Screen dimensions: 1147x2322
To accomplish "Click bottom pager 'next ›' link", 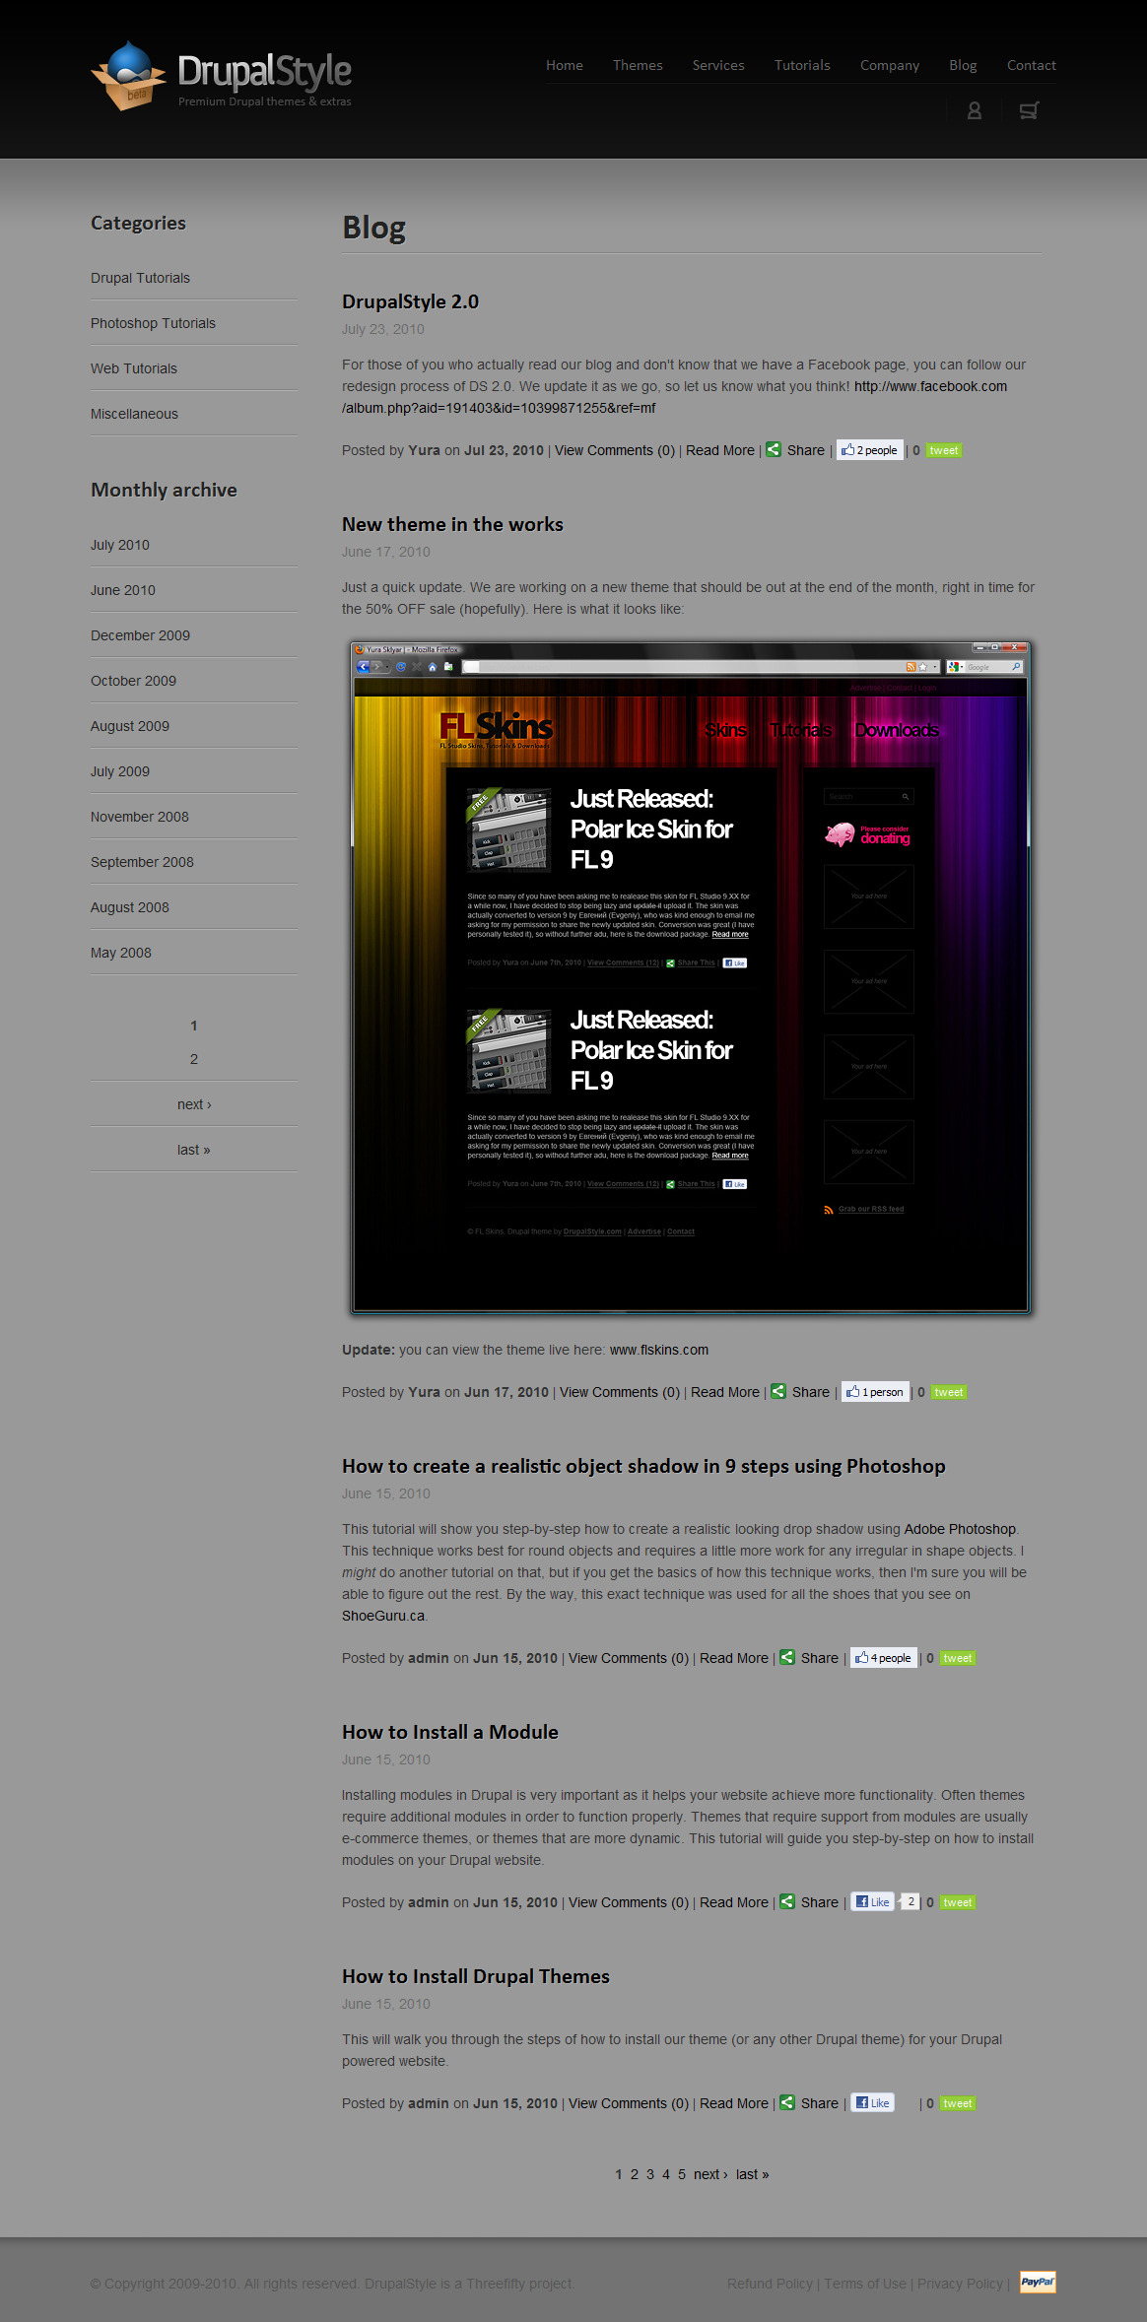I will coord(710,2174).
